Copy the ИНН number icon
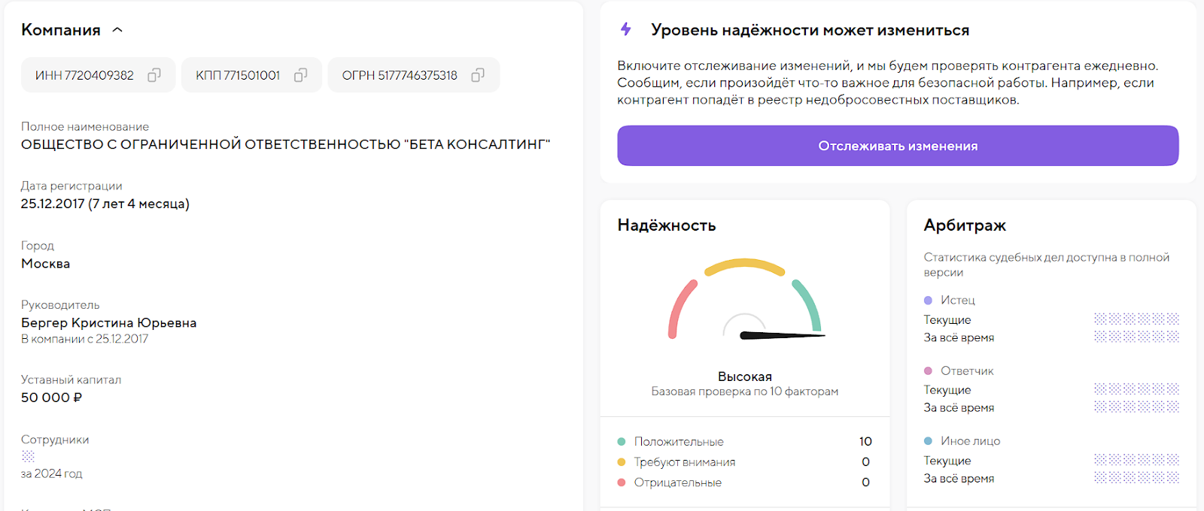Image resolution: width=1204 pixels, height=511 pixels. click(x=154, y=75)
